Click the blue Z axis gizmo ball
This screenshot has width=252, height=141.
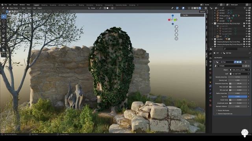pos(172,16)
